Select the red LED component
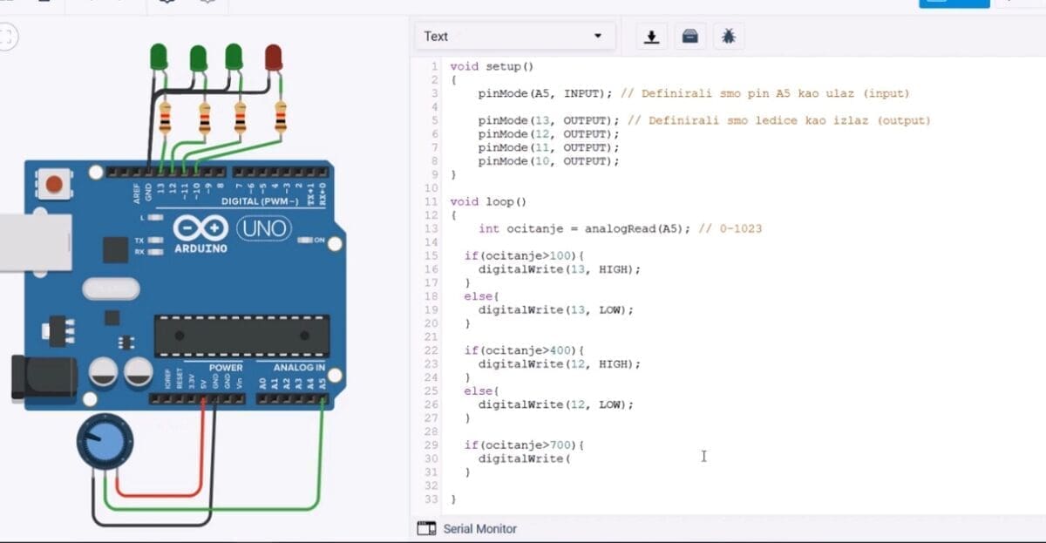Viewport: 1046px width, 543px height. 274,58
